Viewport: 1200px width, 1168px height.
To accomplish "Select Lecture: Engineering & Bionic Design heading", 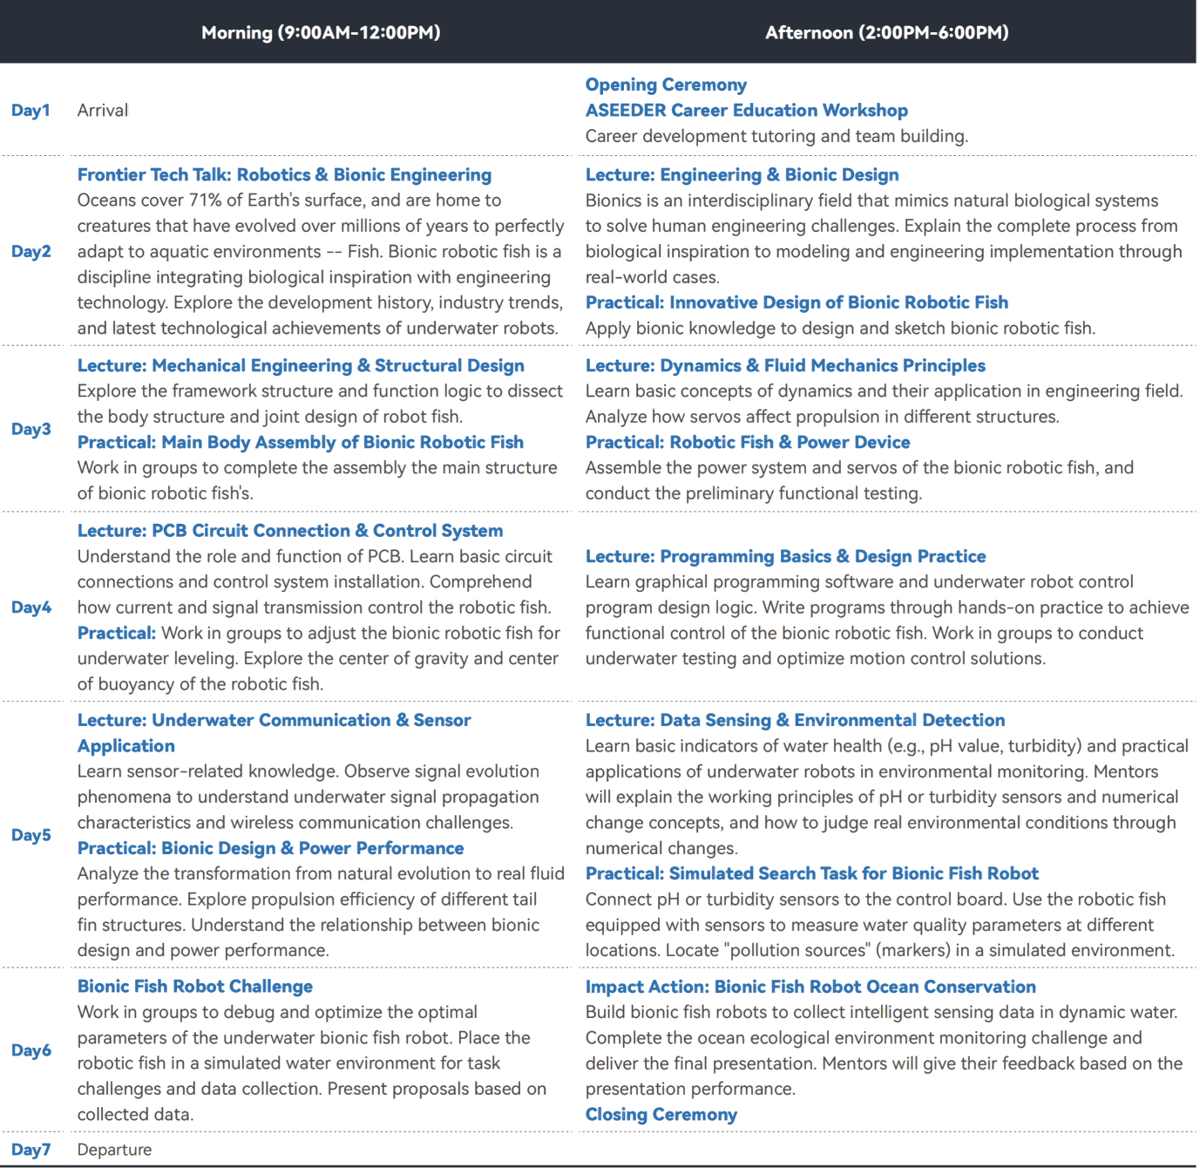I will click(x=742, y=175).
